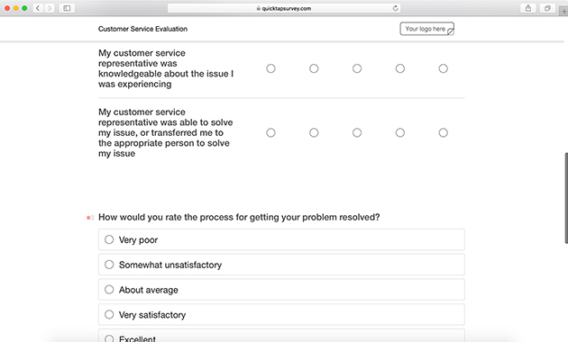
Task: Click the 'Your logo here' placeholder
Action: pyautogui.click(x=427, y=29)
